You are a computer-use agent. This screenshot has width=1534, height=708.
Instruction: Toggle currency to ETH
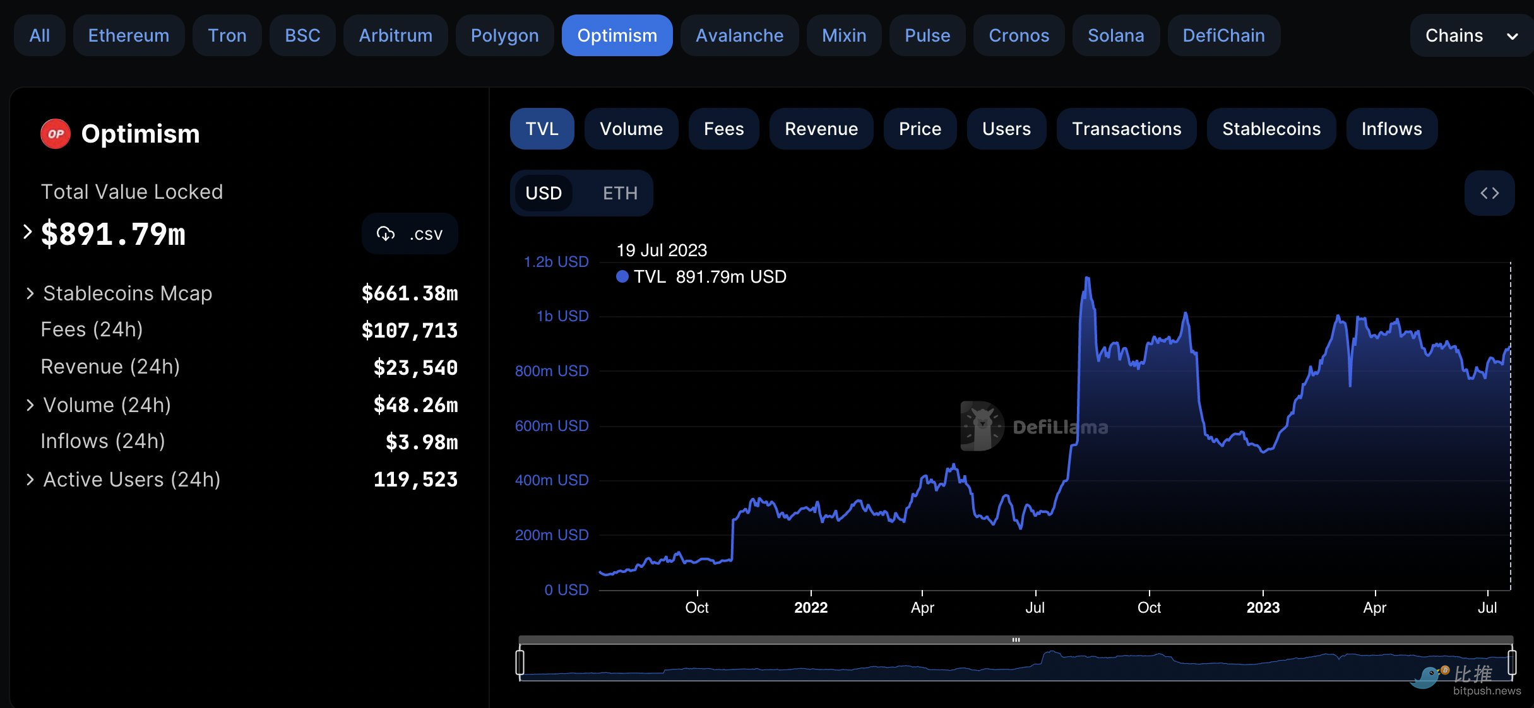[x=620, y=193]
